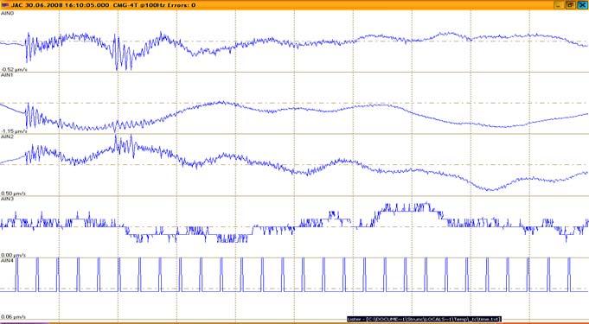Image resolution: width=589 pixels, height=324 pixels.
Task: Click the first square pulse in AIN4 trace
Action: (x=17, y=275)
